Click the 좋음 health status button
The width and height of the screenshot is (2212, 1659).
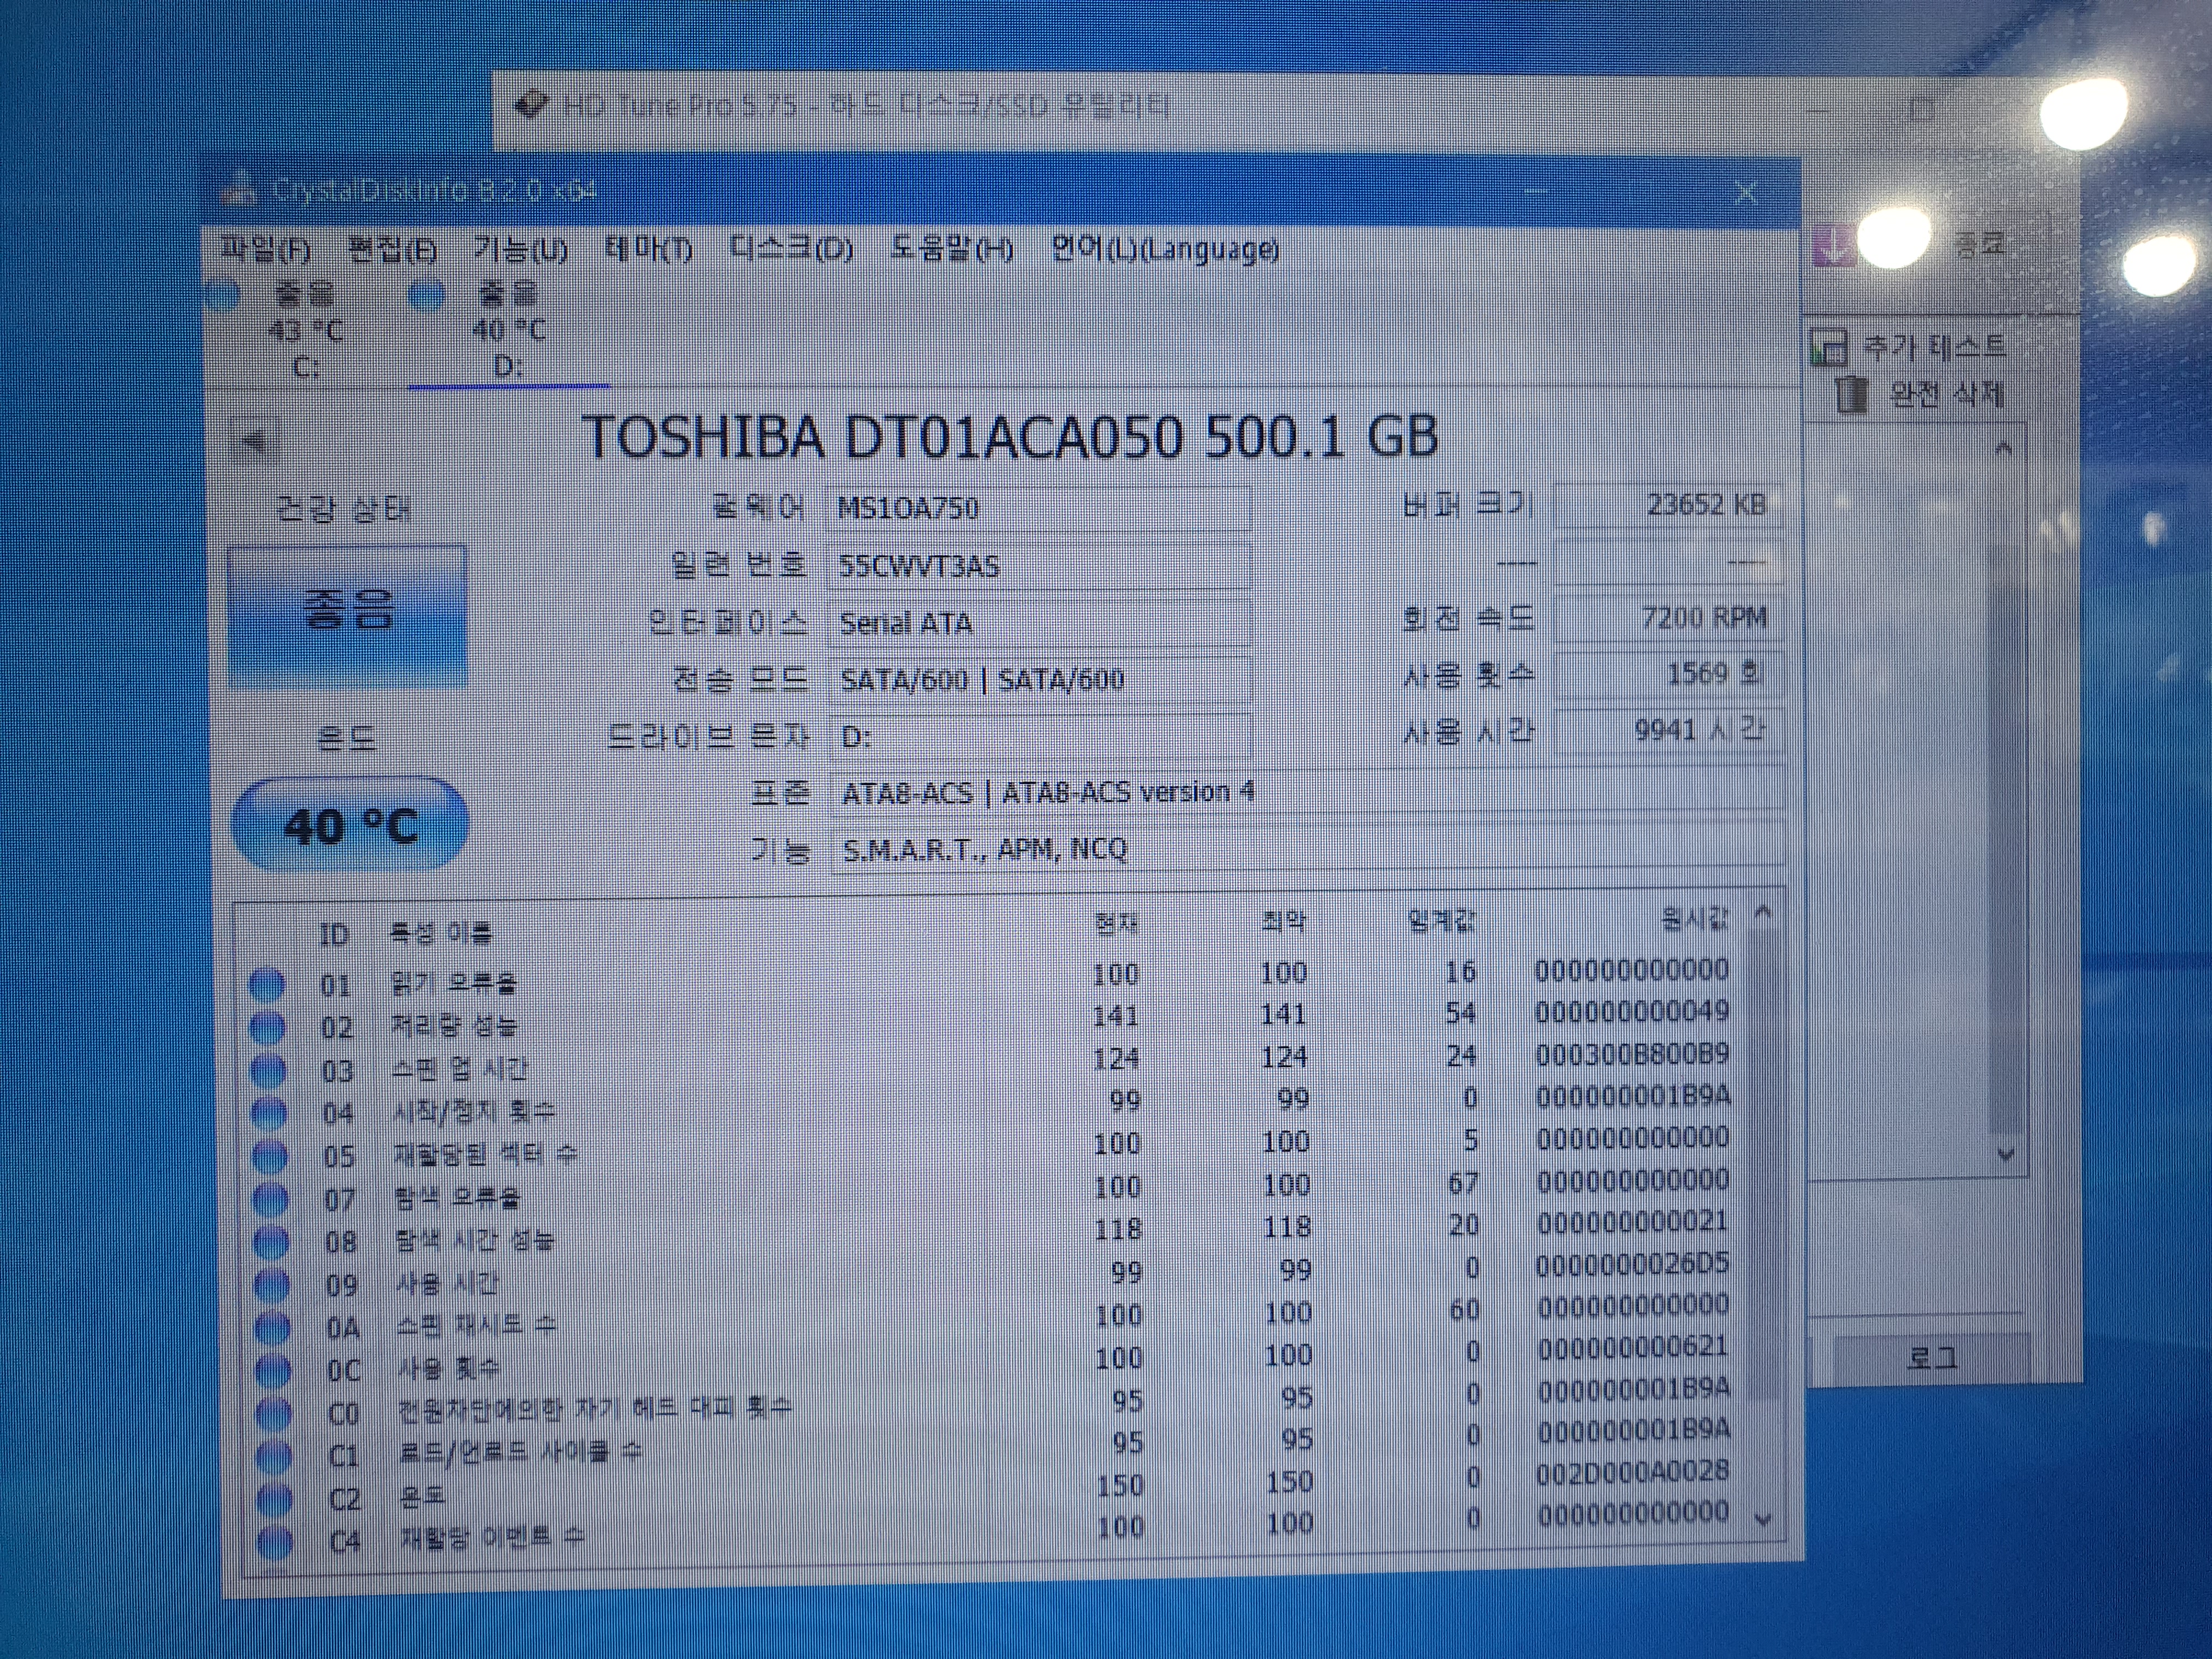click(347, 616)
